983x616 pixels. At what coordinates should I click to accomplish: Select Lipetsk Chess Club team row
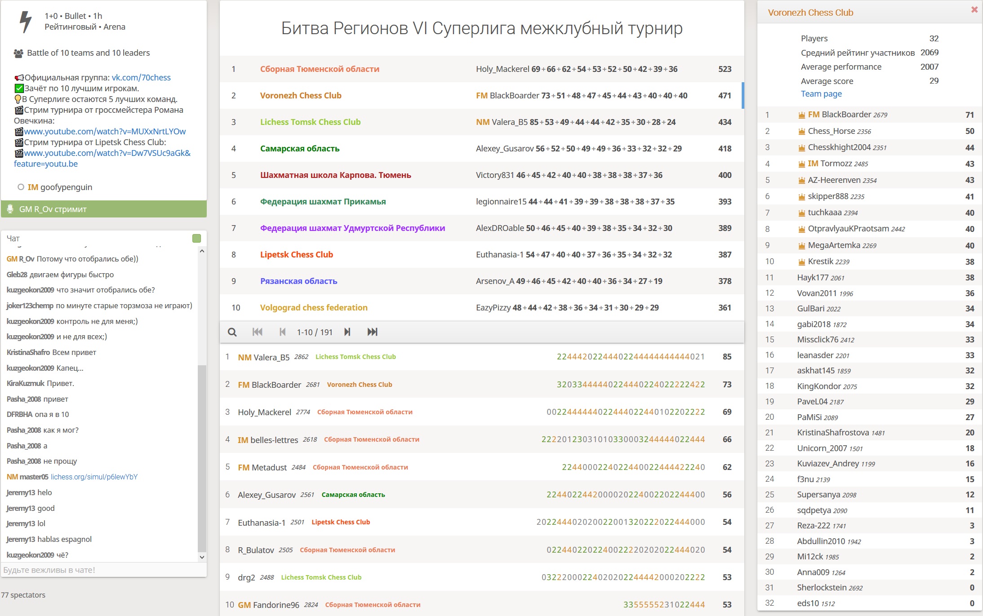482,255
